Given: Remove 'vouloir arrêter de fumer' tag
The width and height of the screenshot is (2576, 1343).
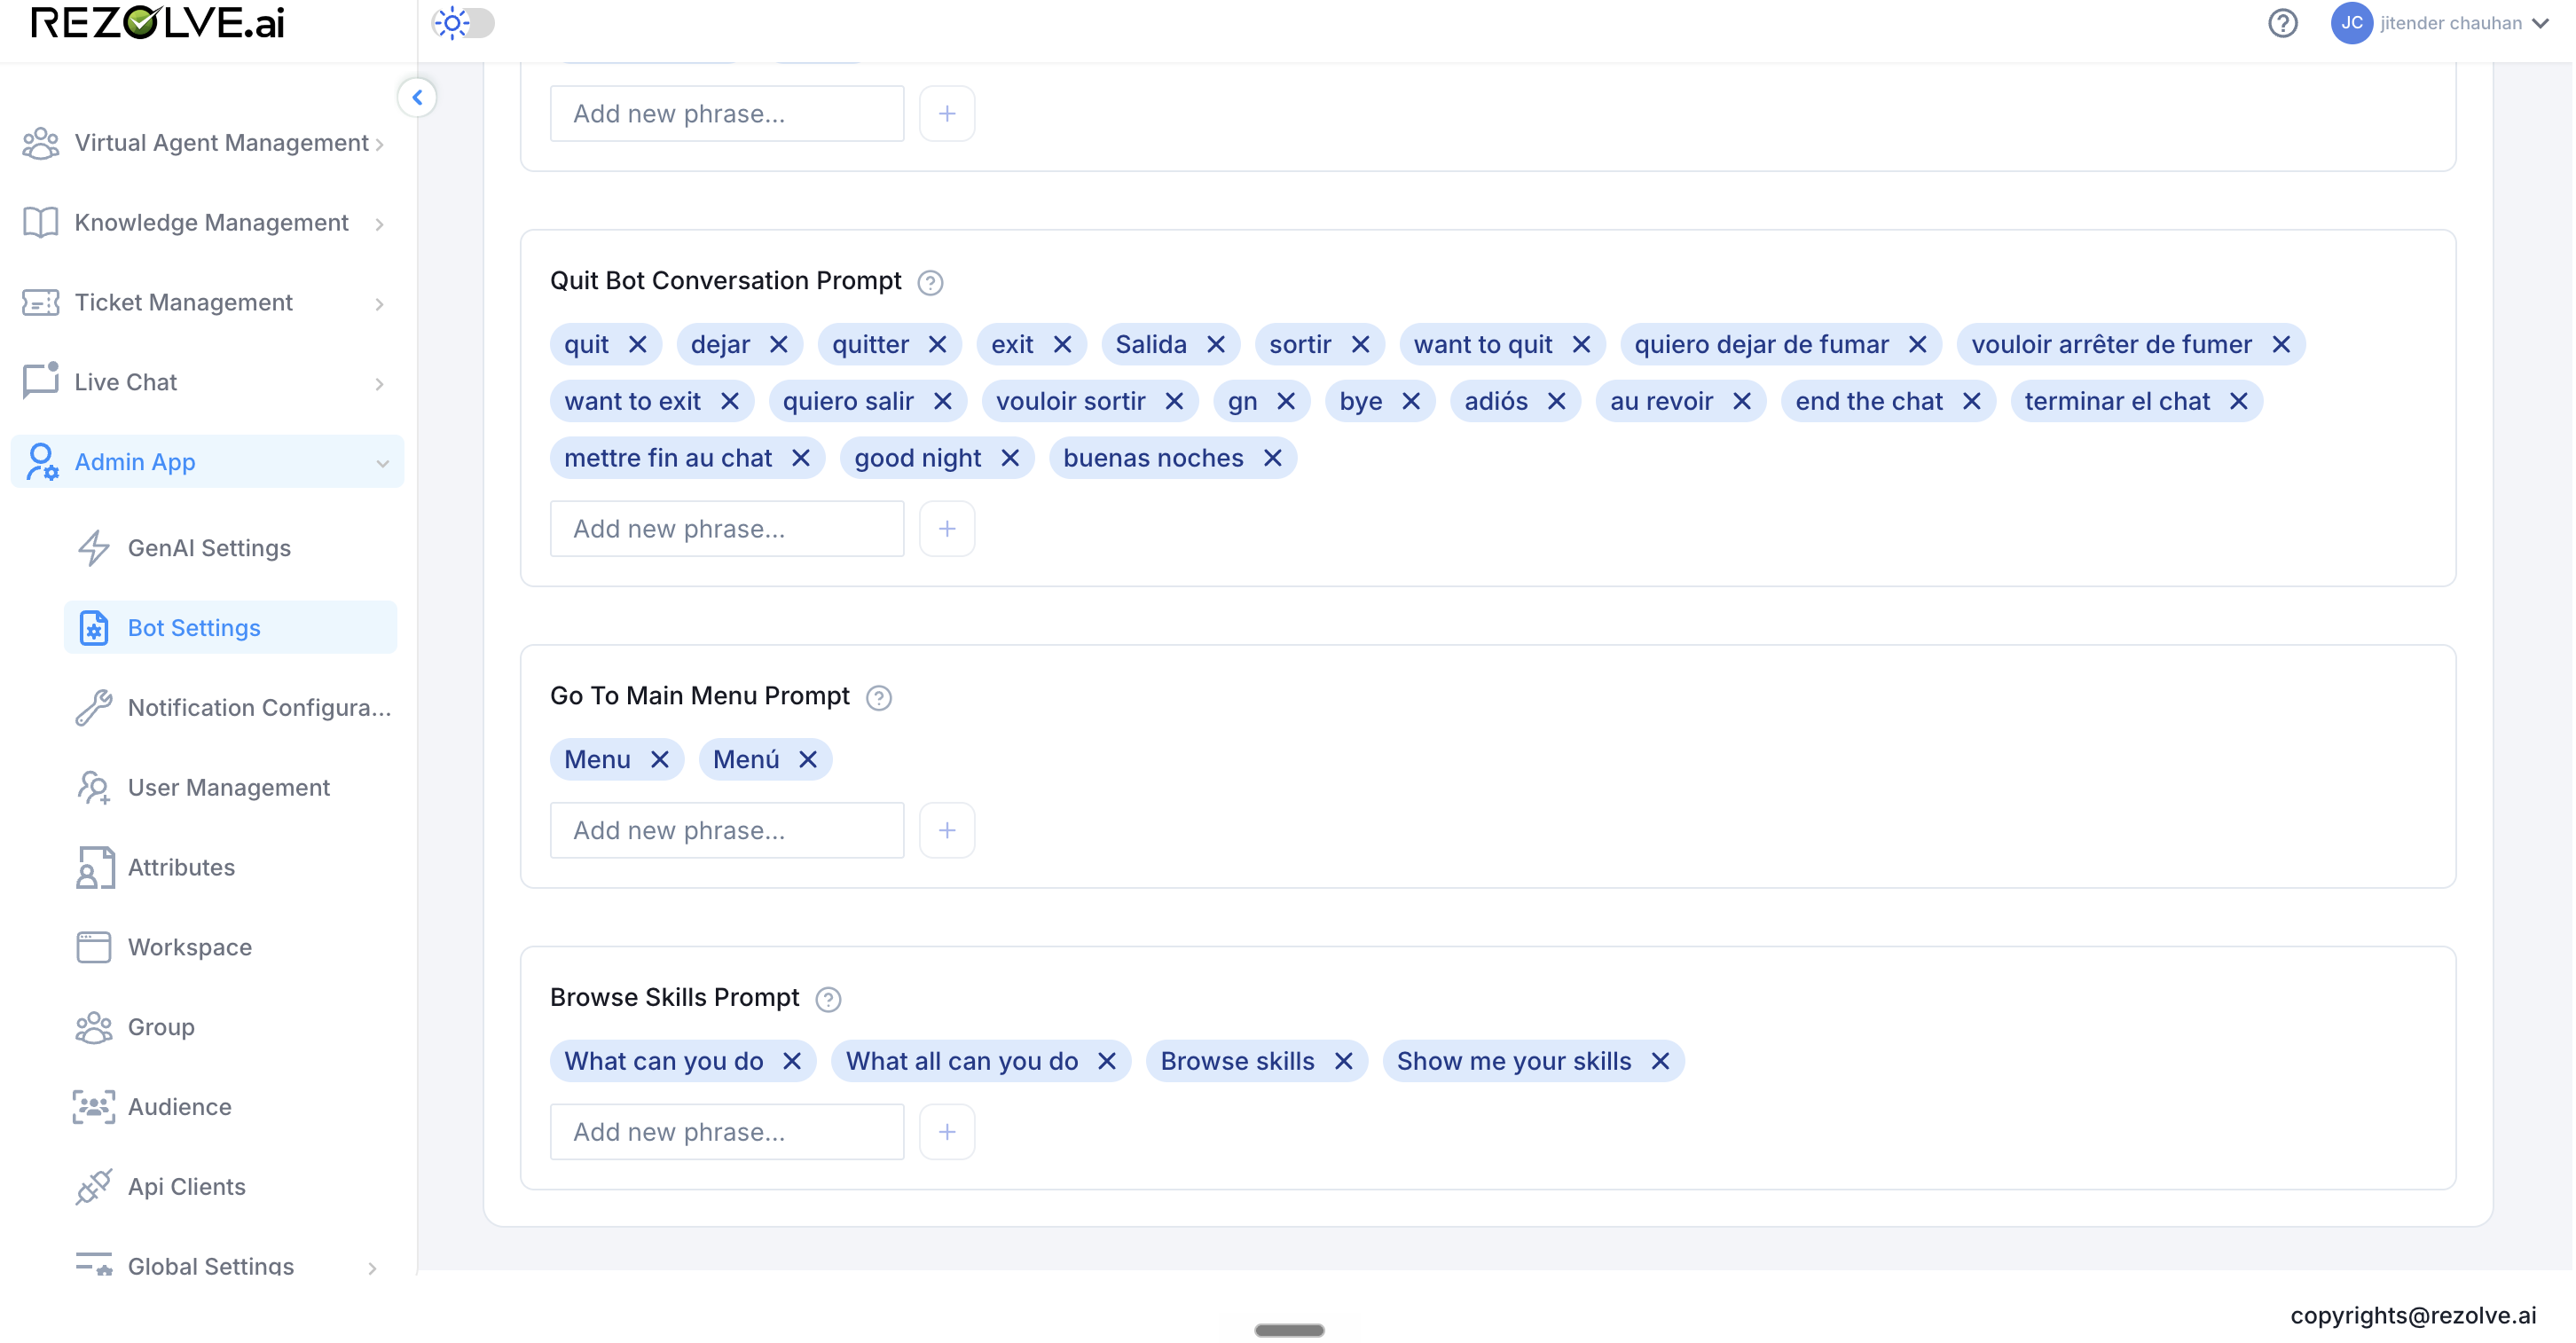Looking at the screenshot, I should [x=2281, y=345].
